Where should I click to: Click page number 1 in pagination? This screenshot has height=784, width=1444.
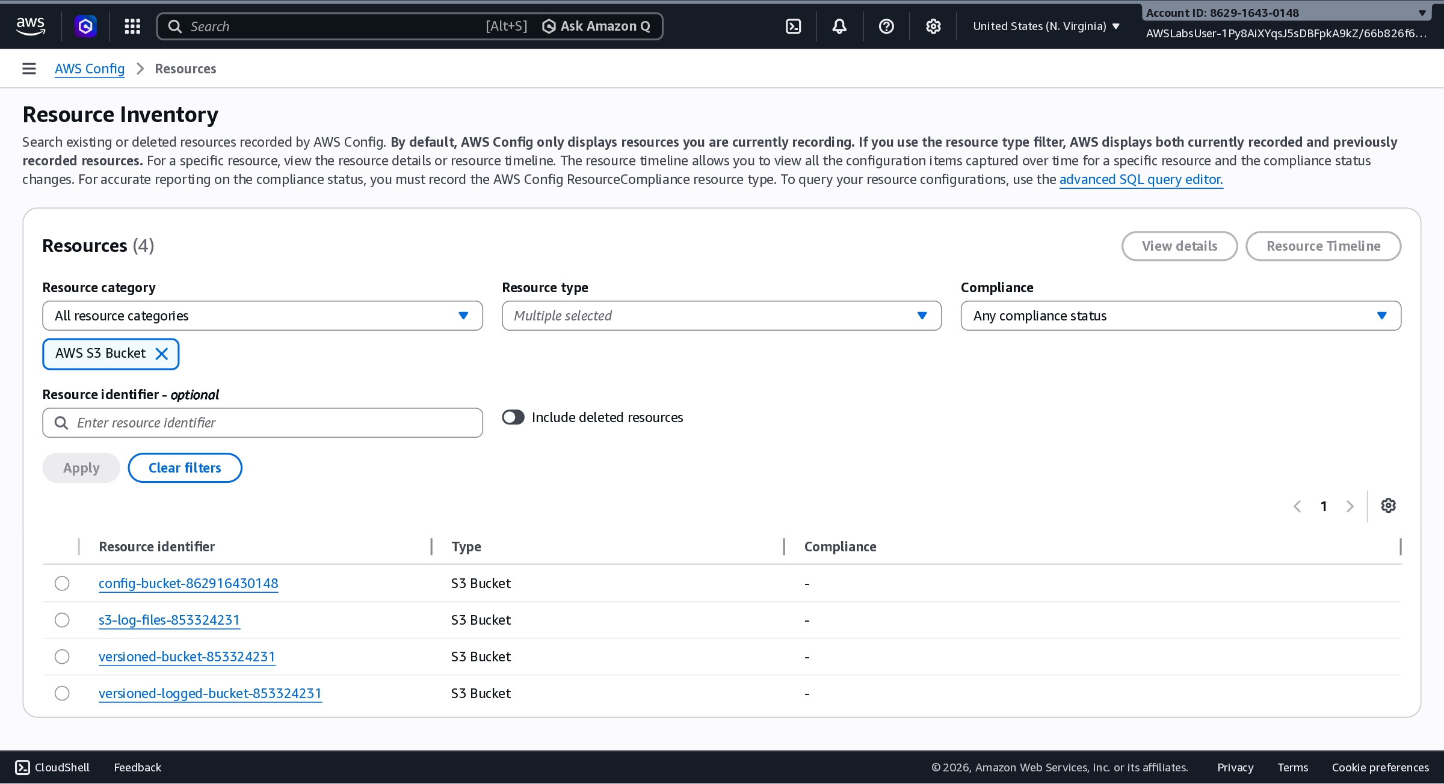(x=1324, y=506)
